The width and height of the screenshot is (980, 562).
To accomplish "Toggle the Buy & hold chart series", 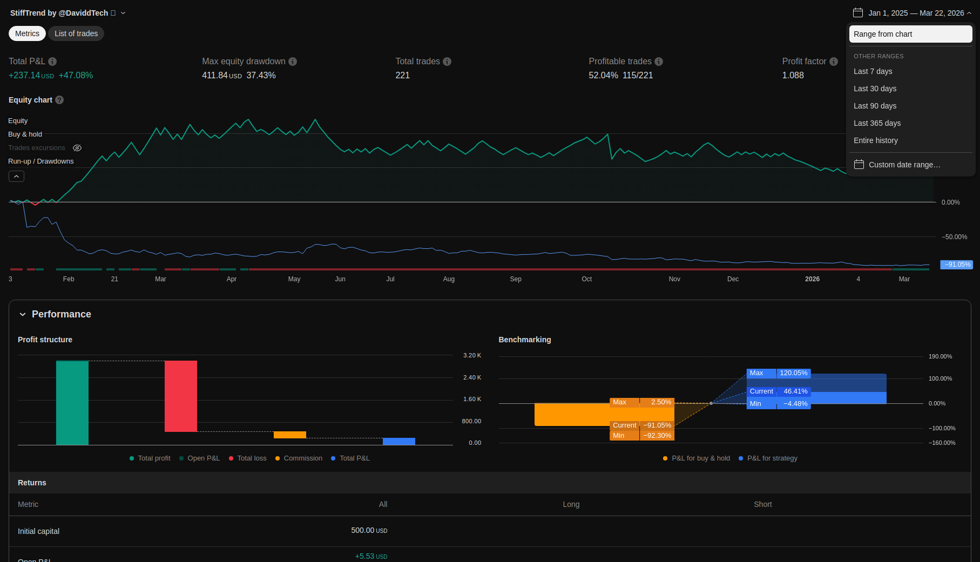I will (25, 134).
